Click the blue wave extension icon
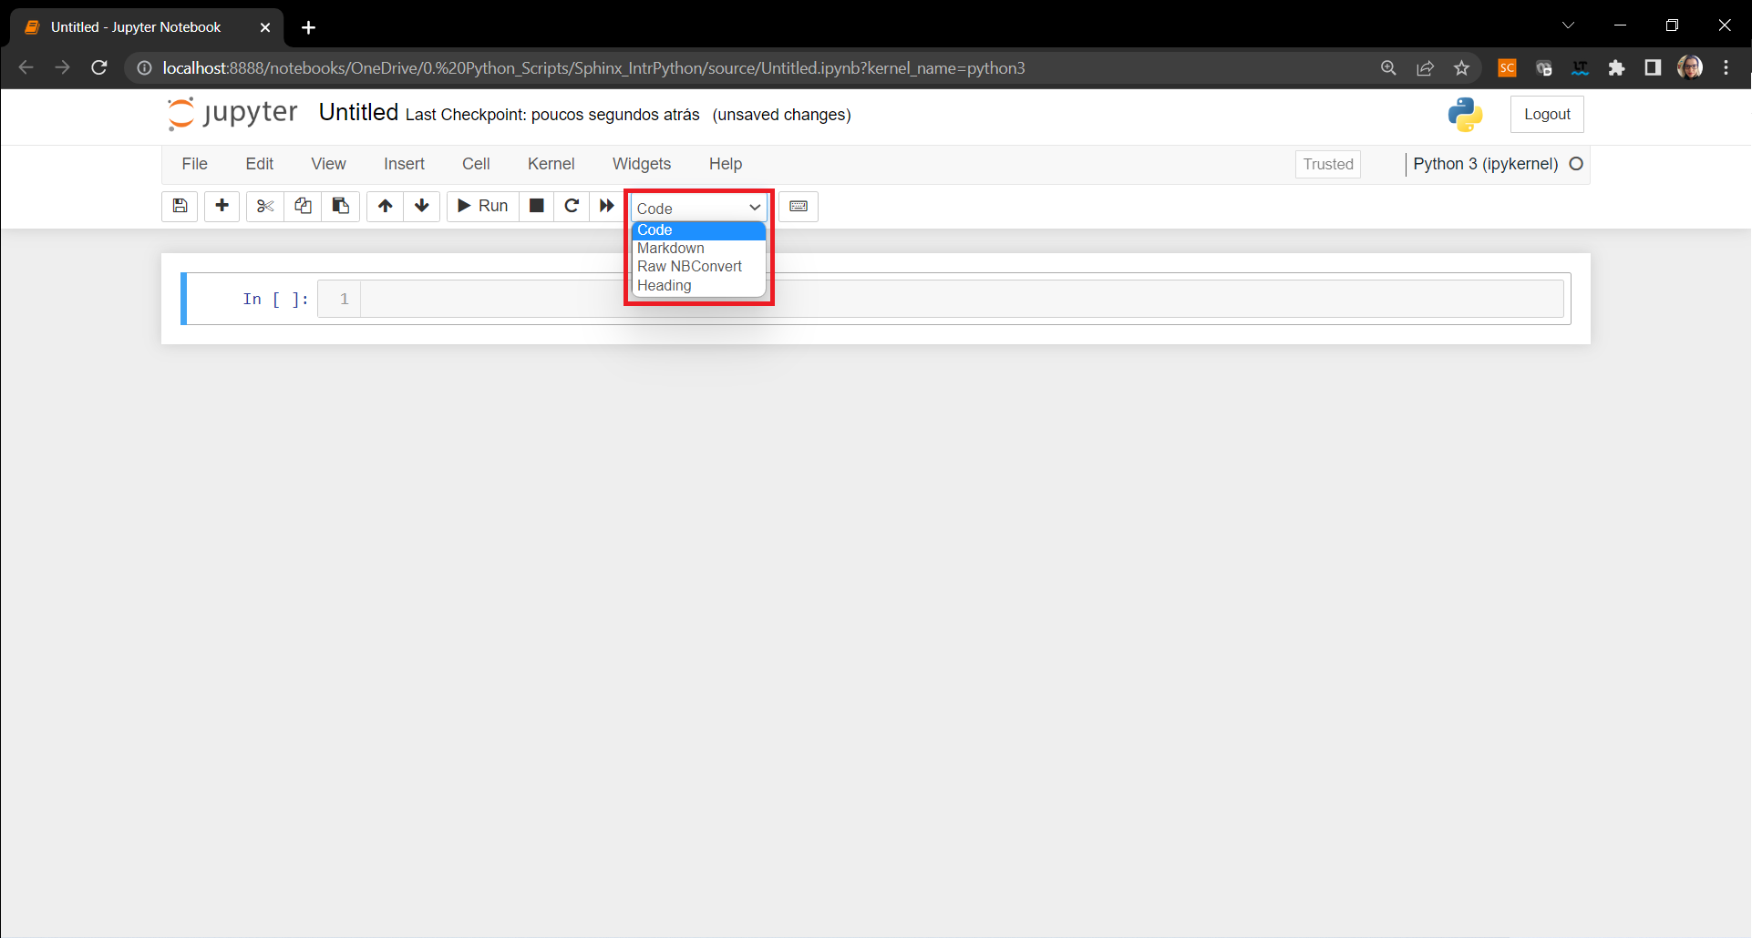 point(1581,68)
